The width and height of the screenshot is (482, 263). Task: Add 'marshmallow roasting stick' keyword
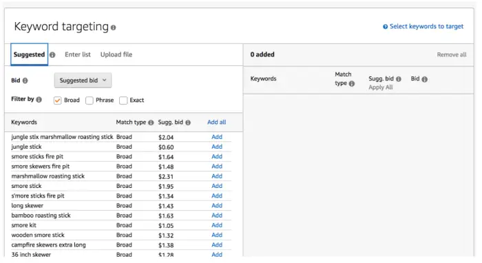217,176
